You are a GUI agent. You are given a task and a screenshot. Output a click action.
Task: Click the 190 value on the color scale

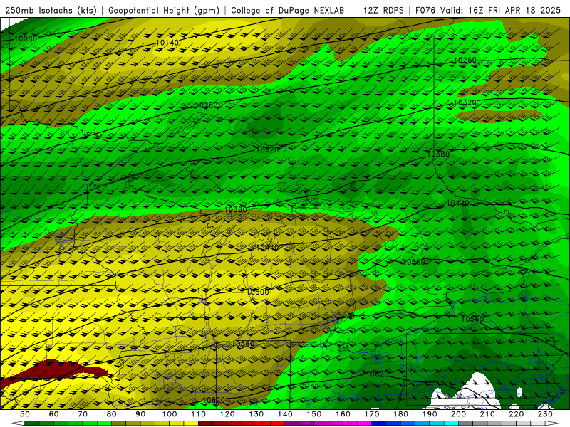pos(430,414)
